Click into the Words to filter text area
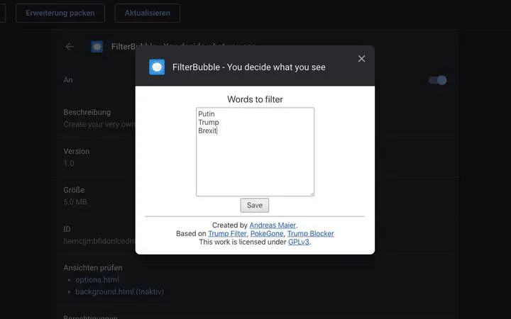 click(x=255, y=152)
